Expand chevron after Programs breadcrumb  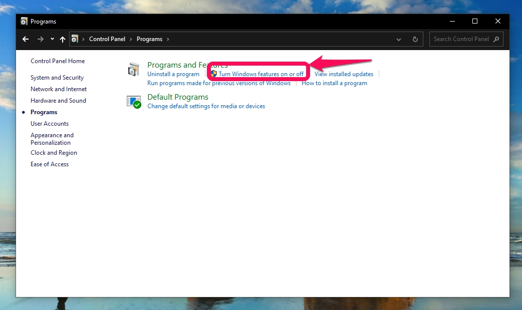(x=168, y=39)
